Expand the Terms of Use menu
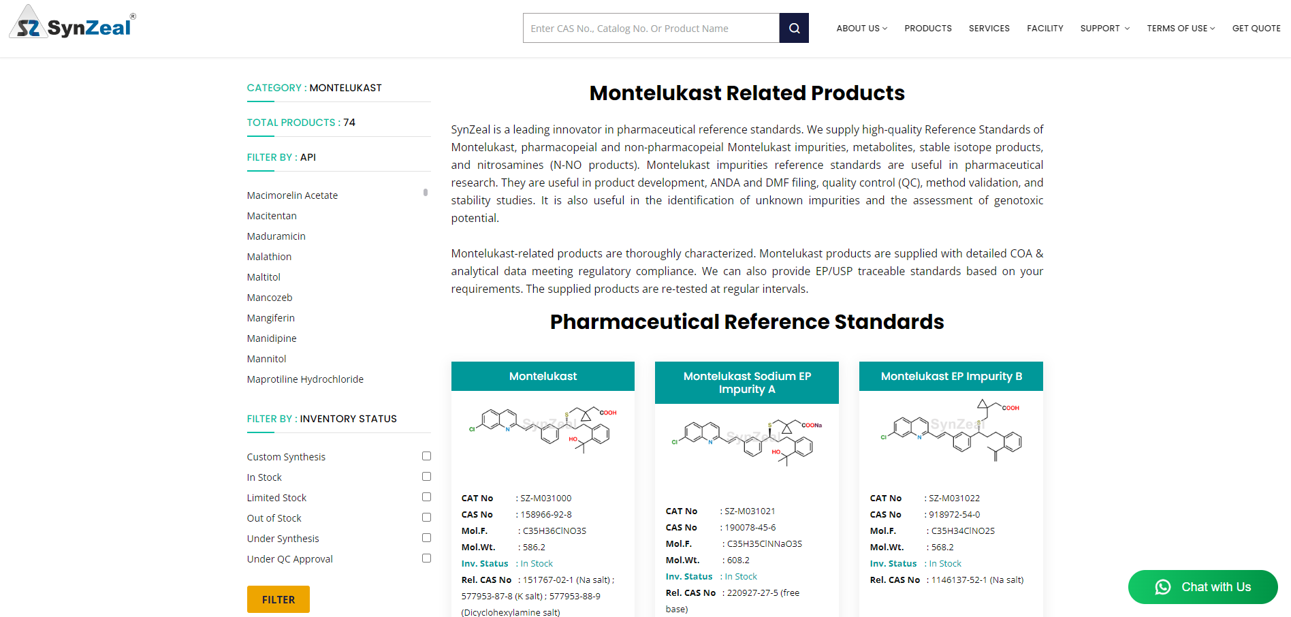 [1181, 28]
